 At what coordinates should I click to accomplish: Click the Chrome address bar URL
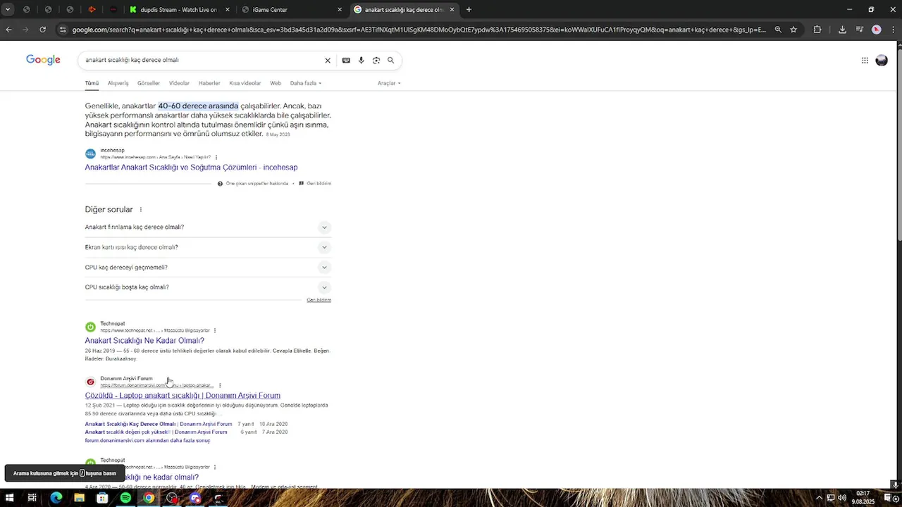point(419,30)
